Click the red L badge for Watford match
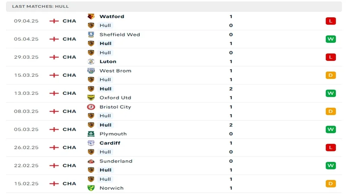346x194 pixels. pos(330,21)
